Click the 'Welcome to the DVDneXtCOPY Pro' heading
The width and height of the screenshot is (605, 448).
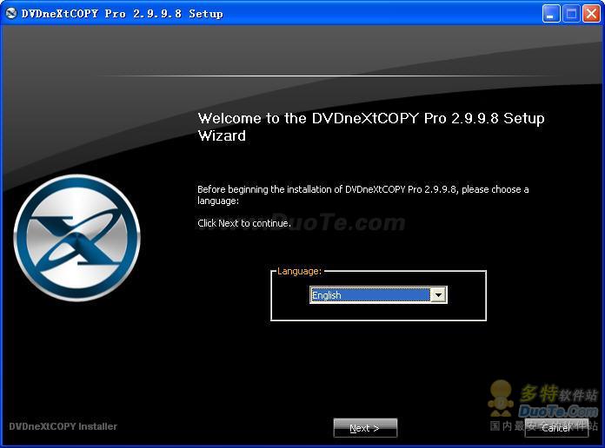pos(371,127)
